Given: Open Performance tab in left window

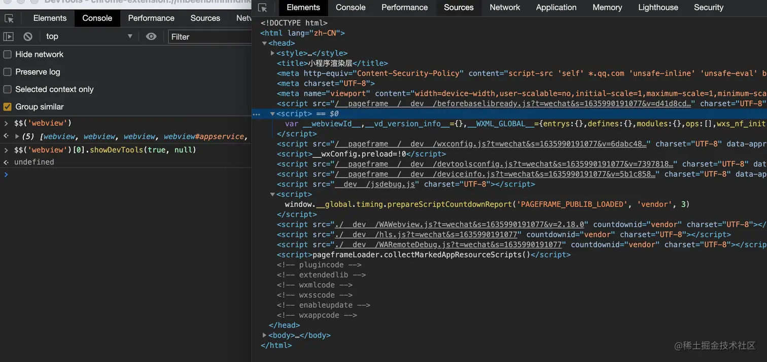Looking at the screenshot, I should click(x=151, y=18).
